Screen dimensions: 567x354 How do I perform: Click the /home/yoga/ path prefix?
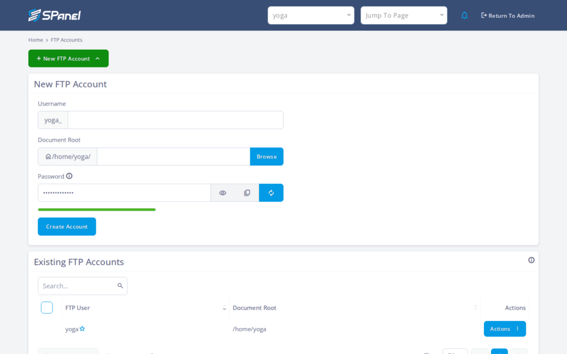68,157
